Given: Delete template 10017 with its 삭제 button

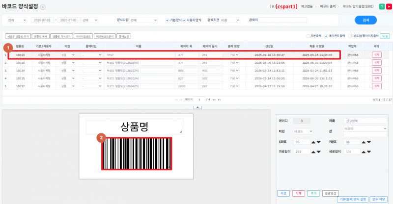Looking at the screenshot, I should point(377,86).
